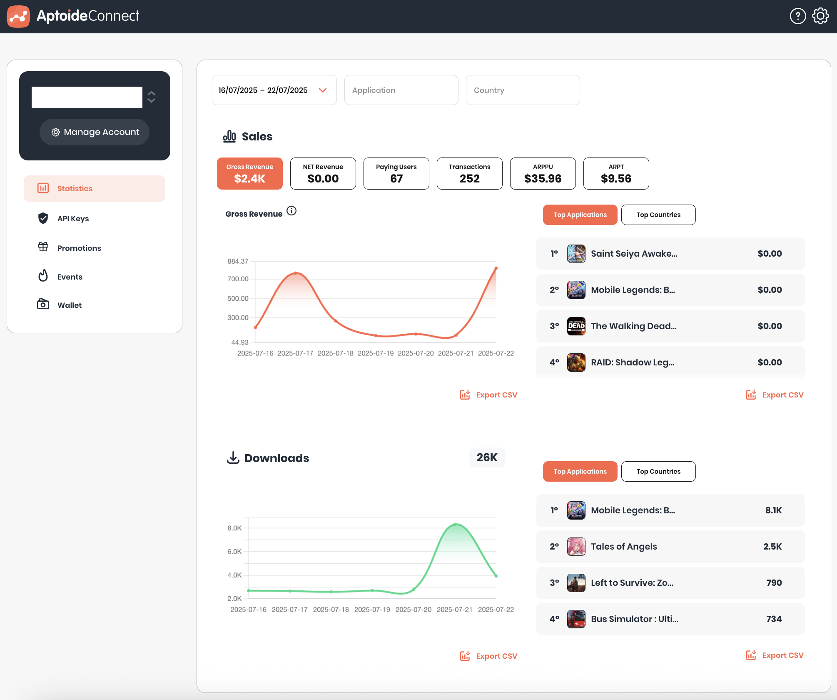Switch to Top Applications tab in Sales
The height and width of the screenshot is (700, 837).
point(580,215)
